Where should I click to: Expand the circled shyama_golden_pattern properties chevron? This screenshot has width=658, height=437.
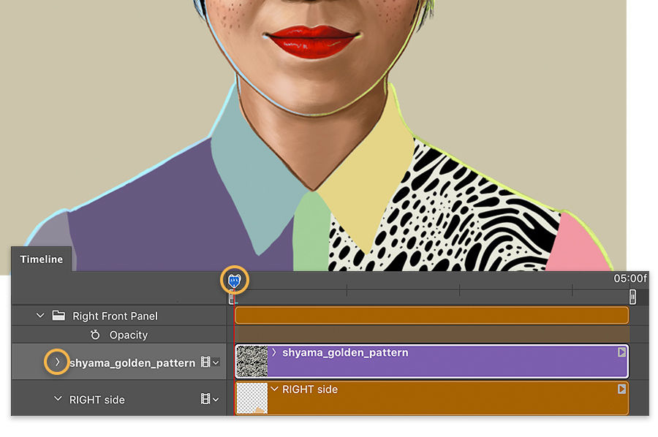[x=56, y=362]
